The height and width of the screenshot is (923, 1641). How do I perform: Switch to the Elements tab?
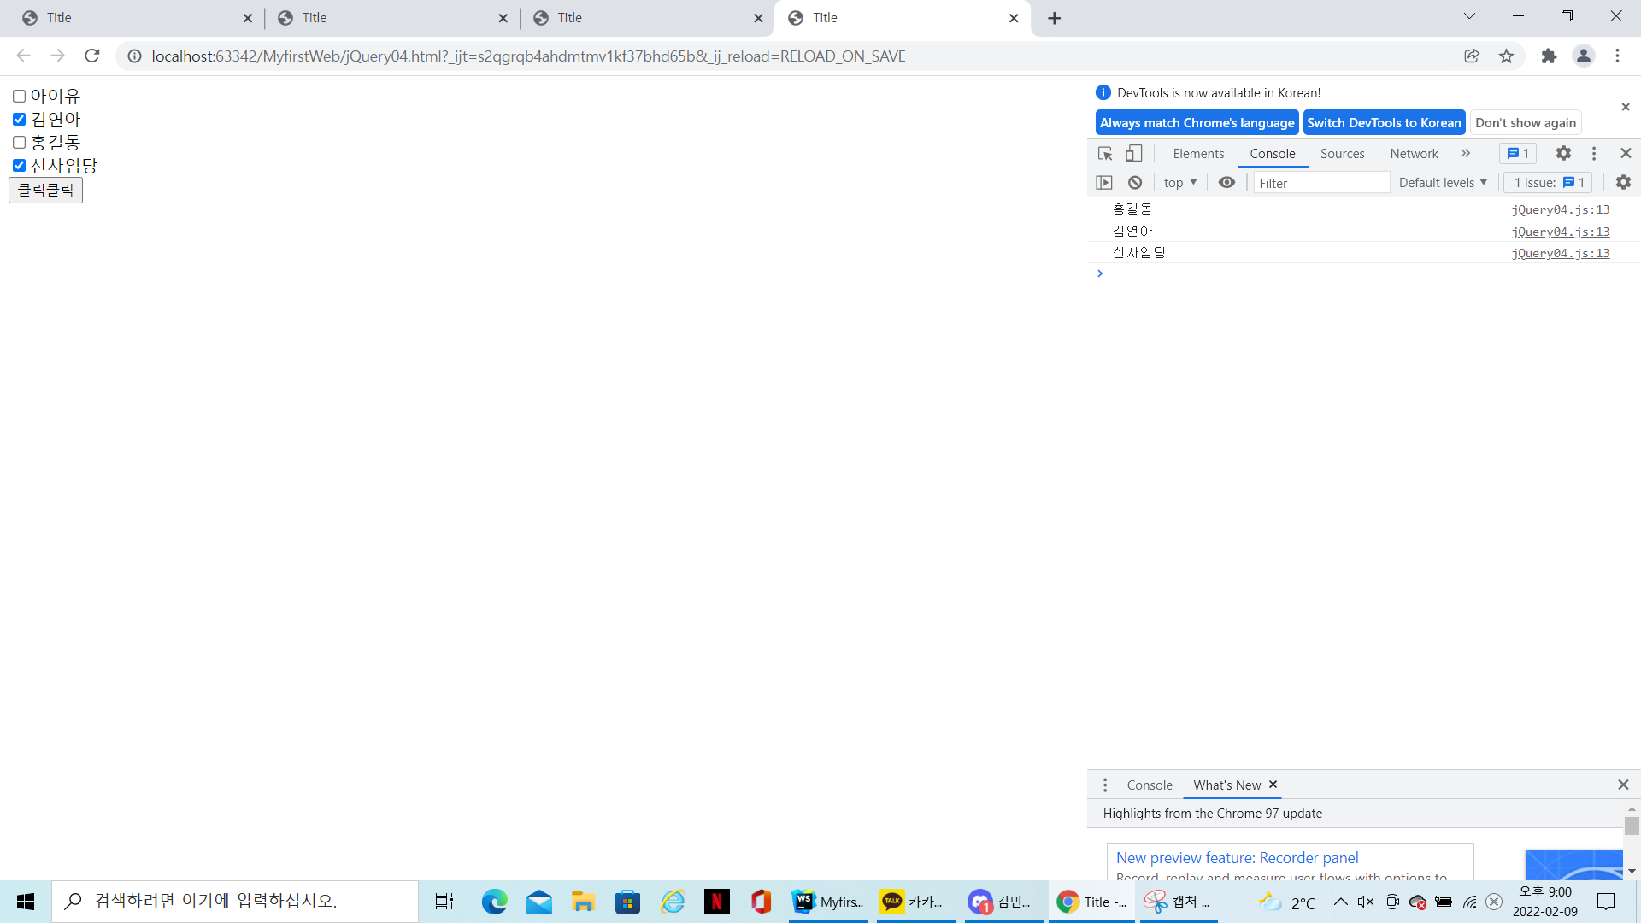tap(1198, 154)
